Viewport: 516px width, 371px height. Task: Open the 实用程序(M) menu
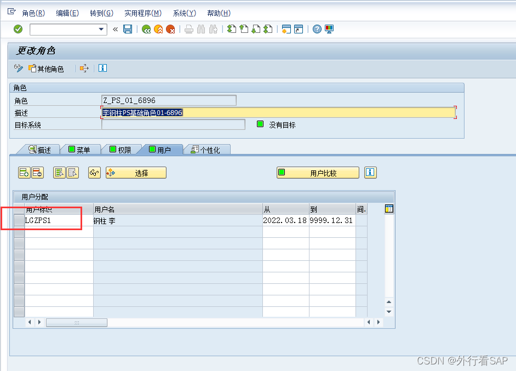point(143,13)
